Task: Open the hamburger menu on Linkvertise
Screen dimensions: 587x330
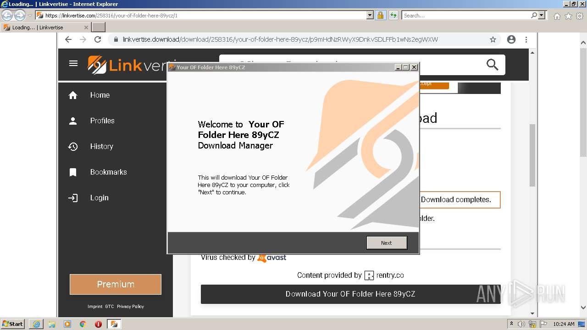Action: 73,63
